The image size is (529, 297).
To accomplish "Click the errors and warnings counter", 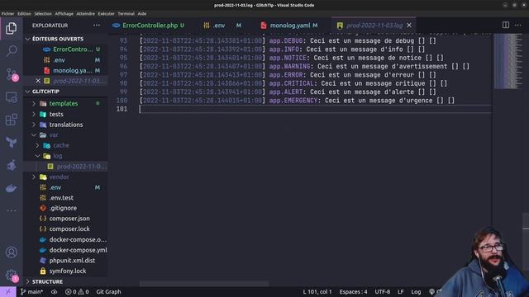I will tap(77, 291).
